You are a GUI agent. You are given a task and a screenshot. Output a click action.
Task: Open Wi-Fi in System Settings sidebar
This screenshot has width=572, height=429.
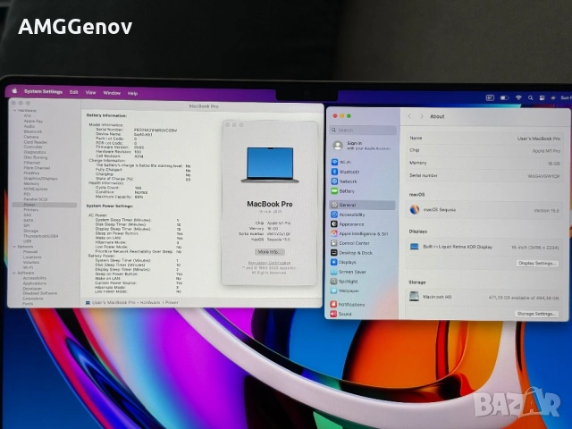(x=362, y=162)
